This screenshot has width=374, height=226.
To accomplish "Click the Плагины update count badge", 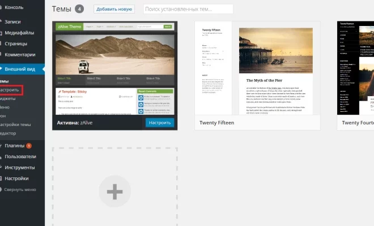I will coord(29,146).
